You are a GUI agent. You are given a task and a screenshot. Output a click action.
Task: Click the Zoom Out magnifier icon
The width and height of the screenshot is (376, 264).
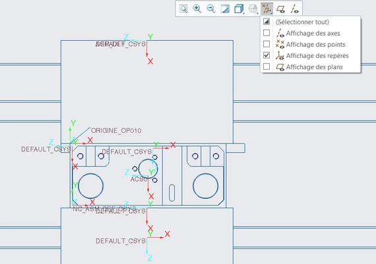click(211, 9)
